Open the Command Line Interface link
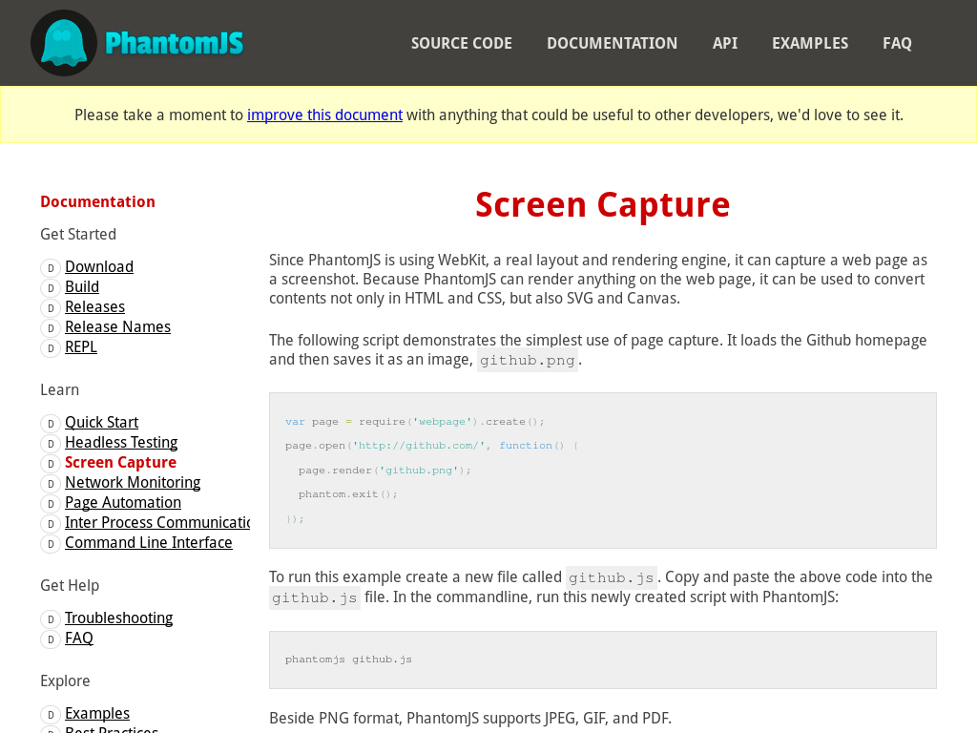Image resolution: width=977 pixels, height=733 pixels. click(148, 542)
